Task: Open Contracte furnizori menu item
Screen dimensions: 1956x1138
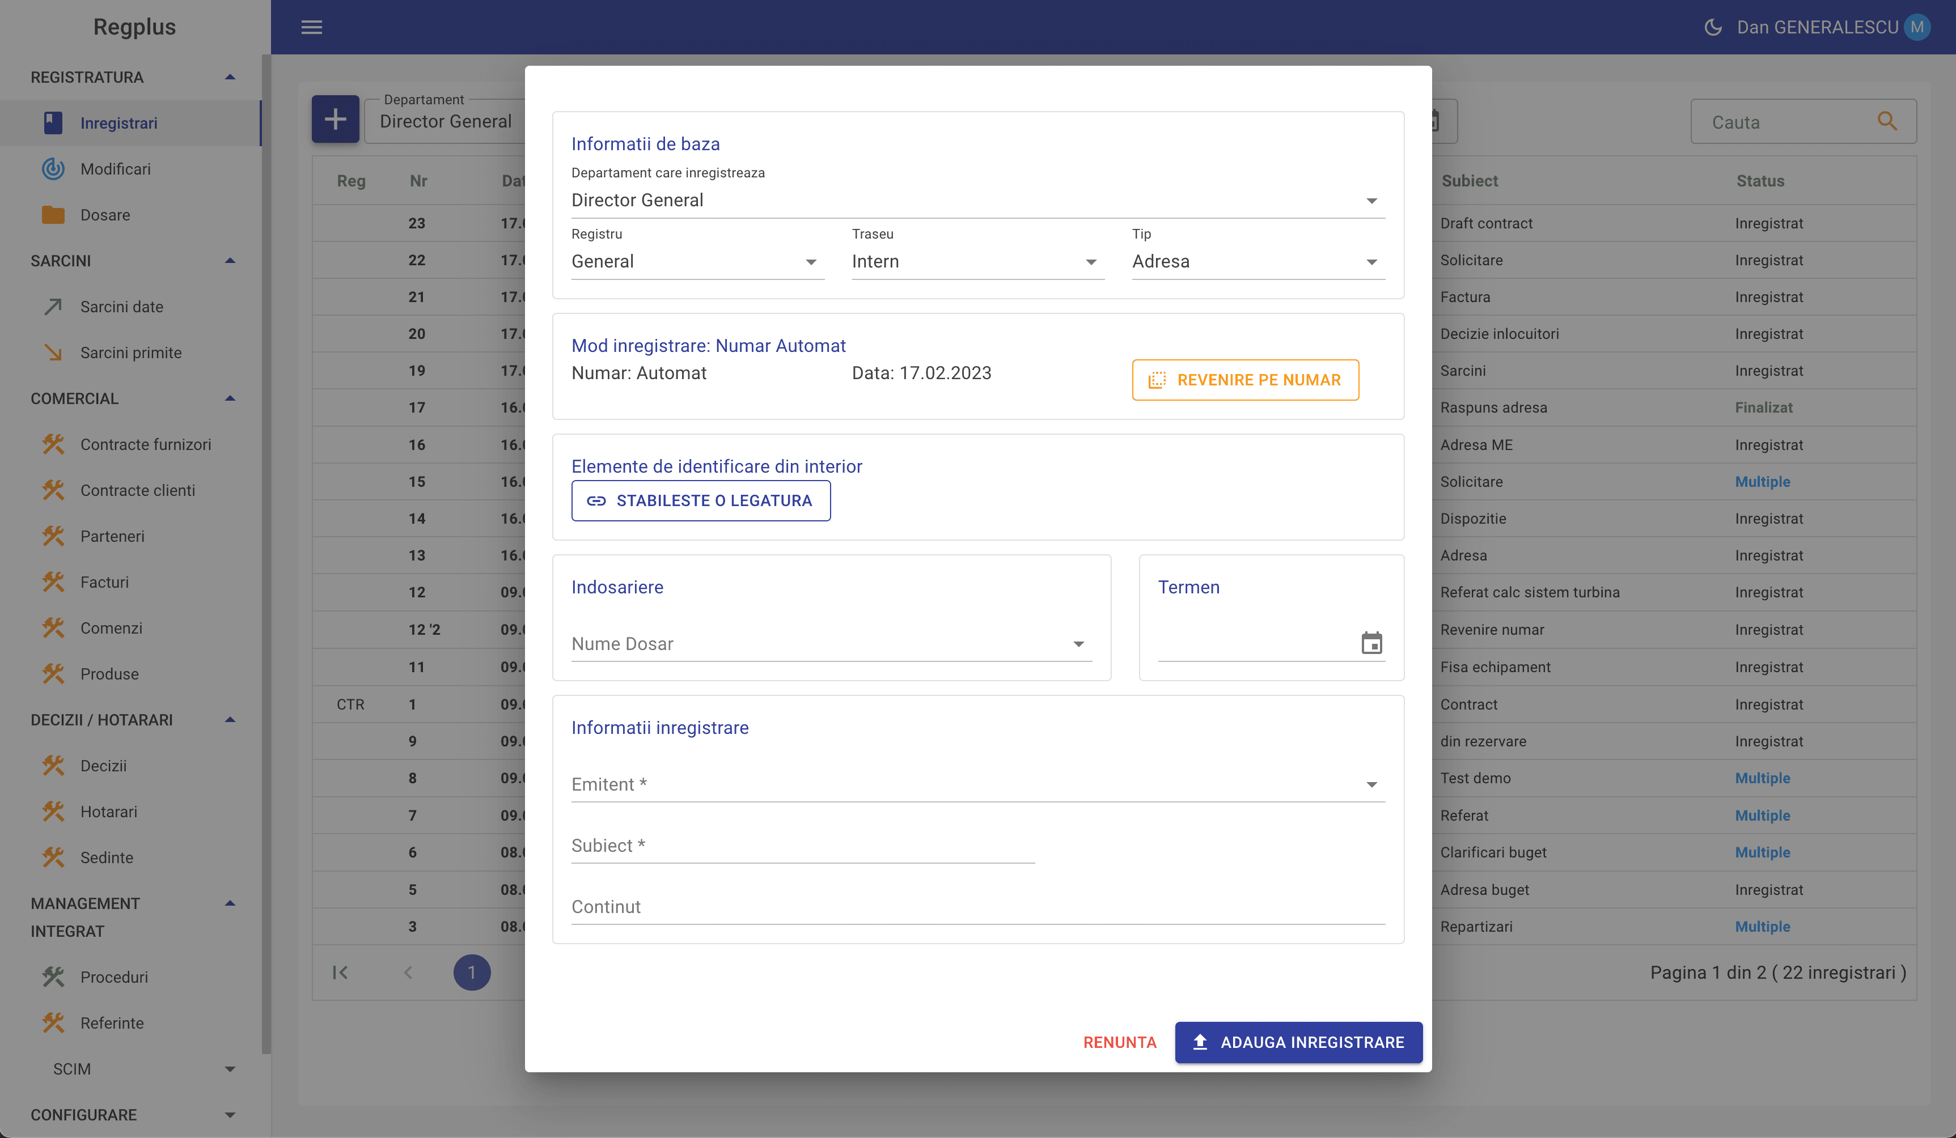Action: tap(145, 444)
